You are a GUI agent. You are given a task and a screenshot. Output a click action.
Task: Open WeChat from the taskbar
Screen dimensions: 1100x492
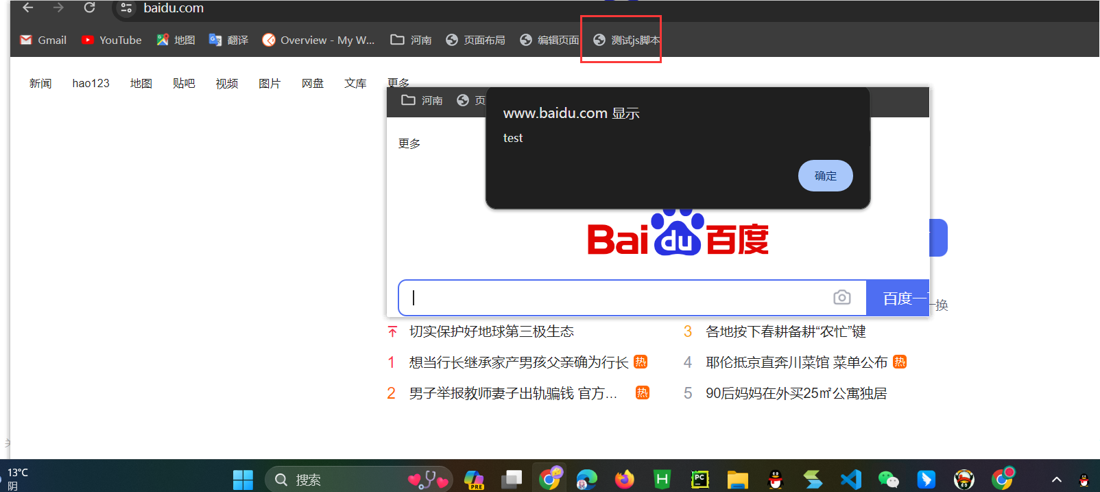(x=889, y=480)
